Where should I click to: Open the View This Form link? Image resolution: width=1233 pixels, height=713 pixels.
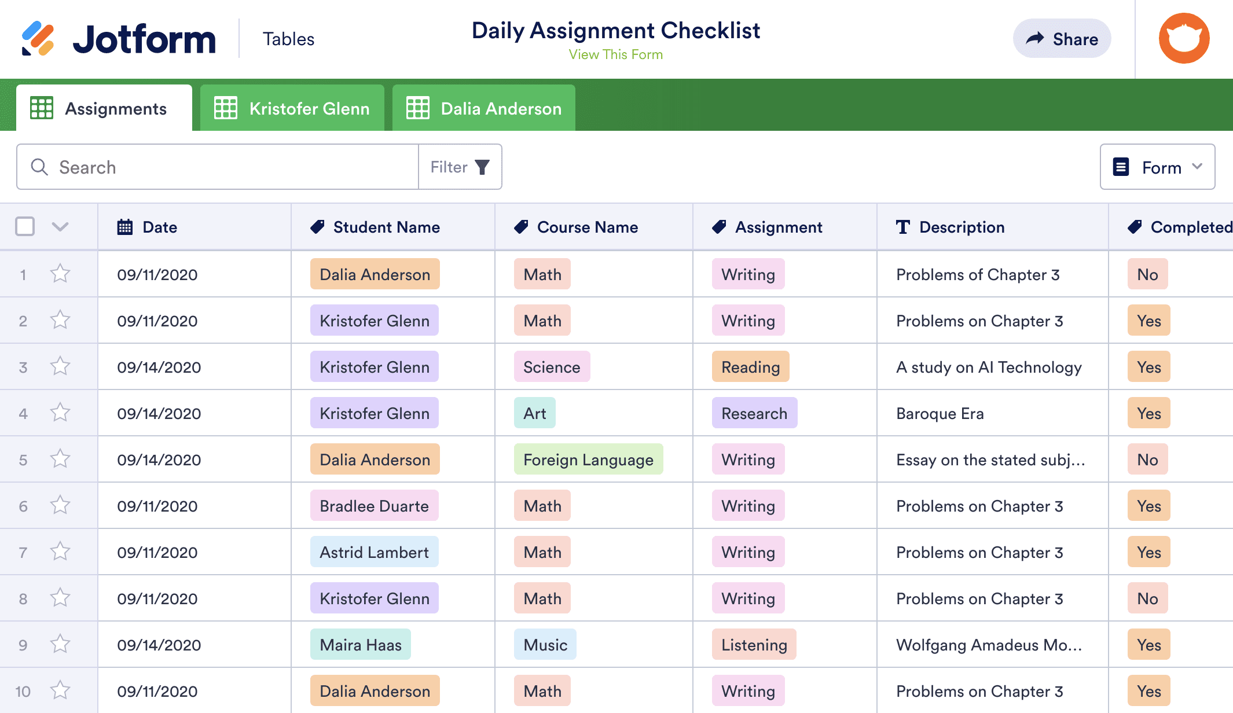click(615, 54)
